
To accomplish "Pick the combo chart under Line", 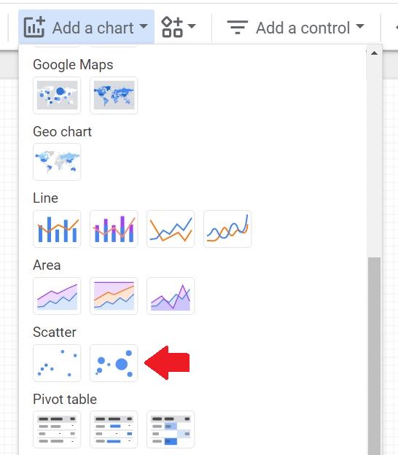I will pyautogui.click(x=57, y=229).
